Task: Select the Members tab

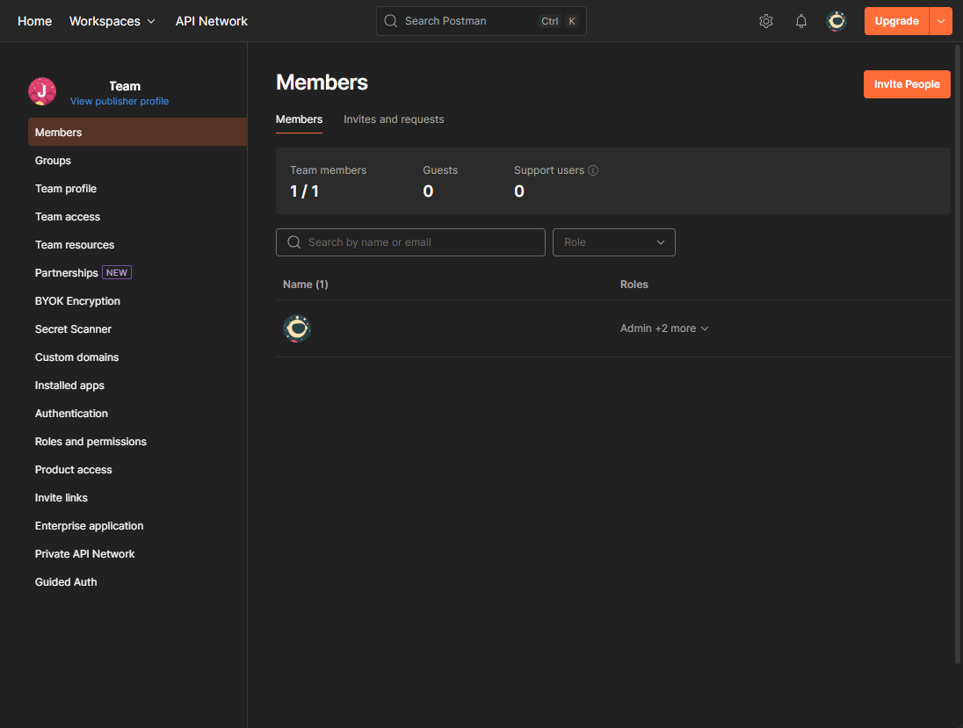Action: coord(299,119)
